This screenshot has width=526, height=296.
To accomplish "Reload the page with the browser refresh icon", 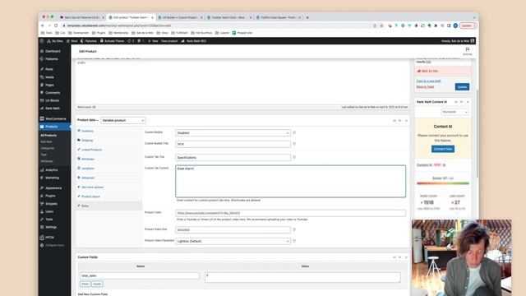I will (56, 25).
